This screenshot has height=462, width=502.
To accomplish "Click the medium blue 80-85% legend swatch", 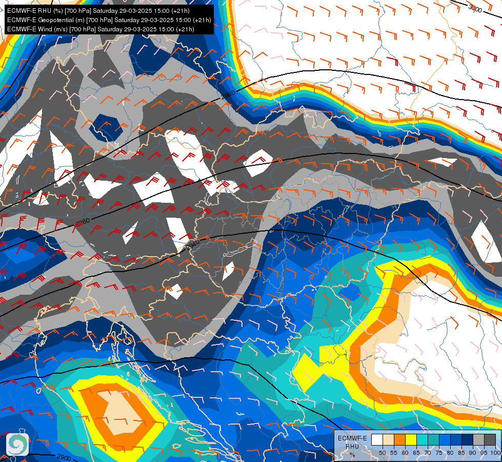I will (456, 439).
